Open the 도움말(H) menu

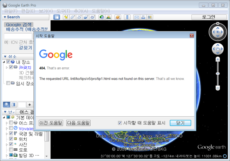pyautogui.click(x=101, y=11)
